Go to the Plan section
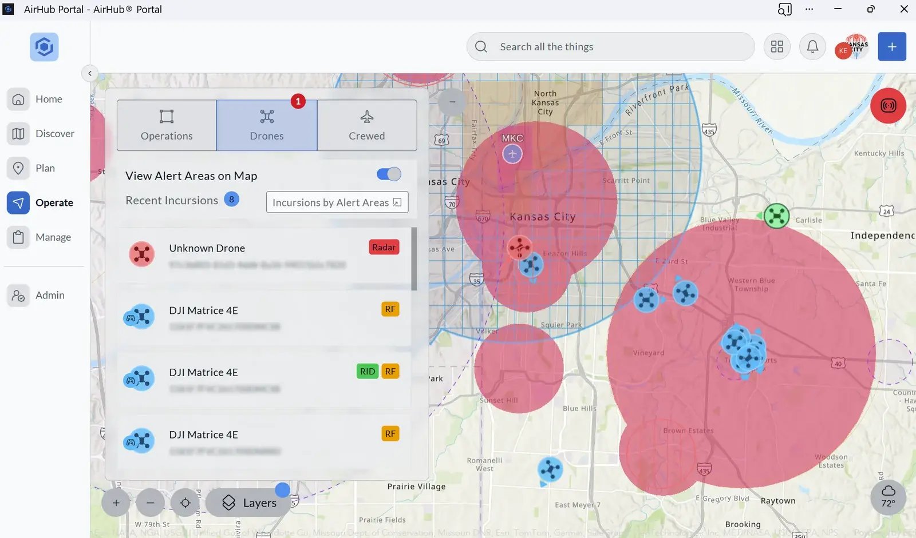 (x=44, y=168)
